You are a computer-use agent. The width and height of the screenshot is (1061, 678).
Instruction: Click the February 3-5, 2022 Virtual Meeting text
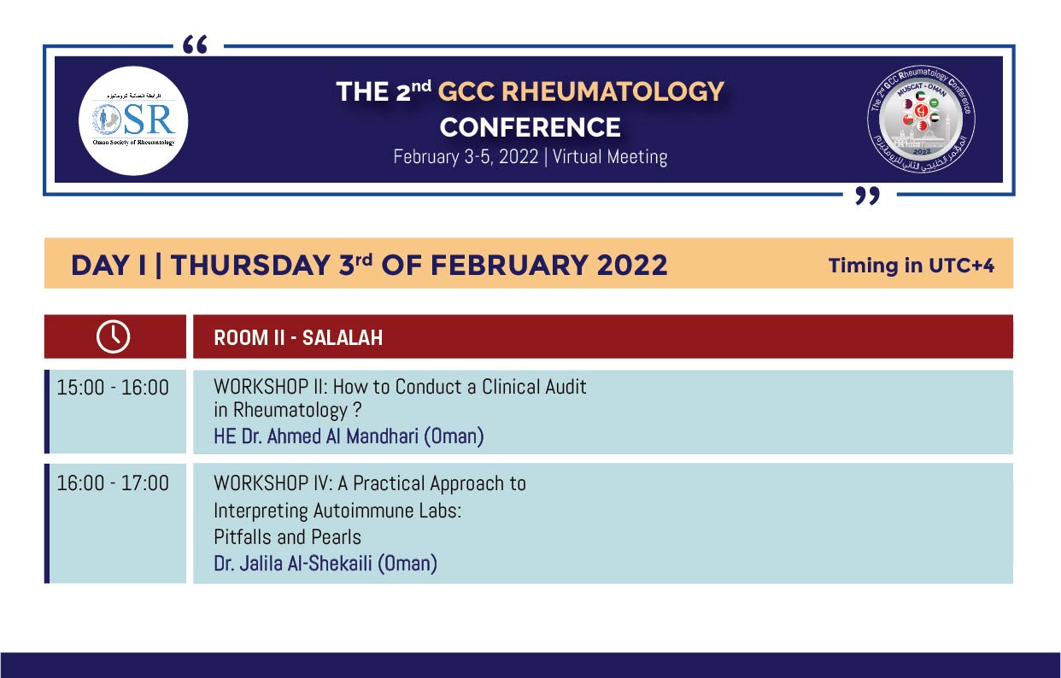coord(530,157)
